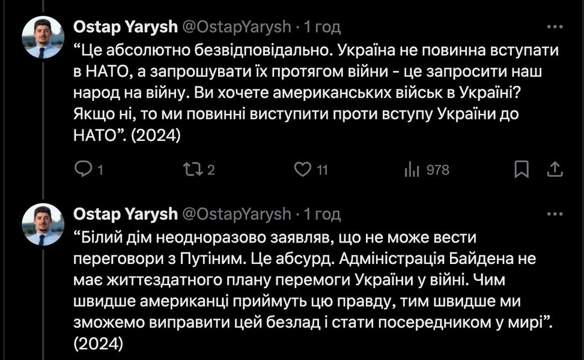Open Ostap Yarysh name link in first tweet
This screenshot has height=360, width=584.
(125, 26)
